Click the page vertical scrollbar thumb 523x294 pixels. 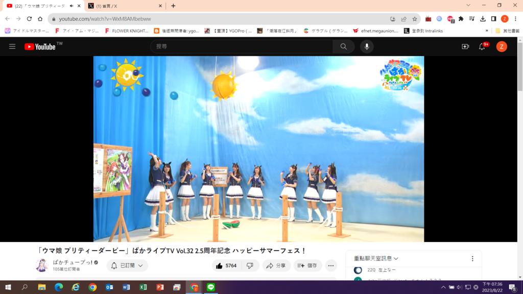tap(520, 67)
